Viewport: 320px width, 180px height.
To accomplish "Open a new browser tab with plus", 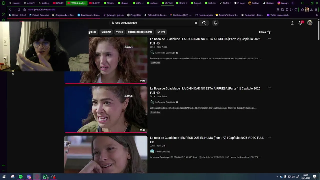I will click(293, 3).
